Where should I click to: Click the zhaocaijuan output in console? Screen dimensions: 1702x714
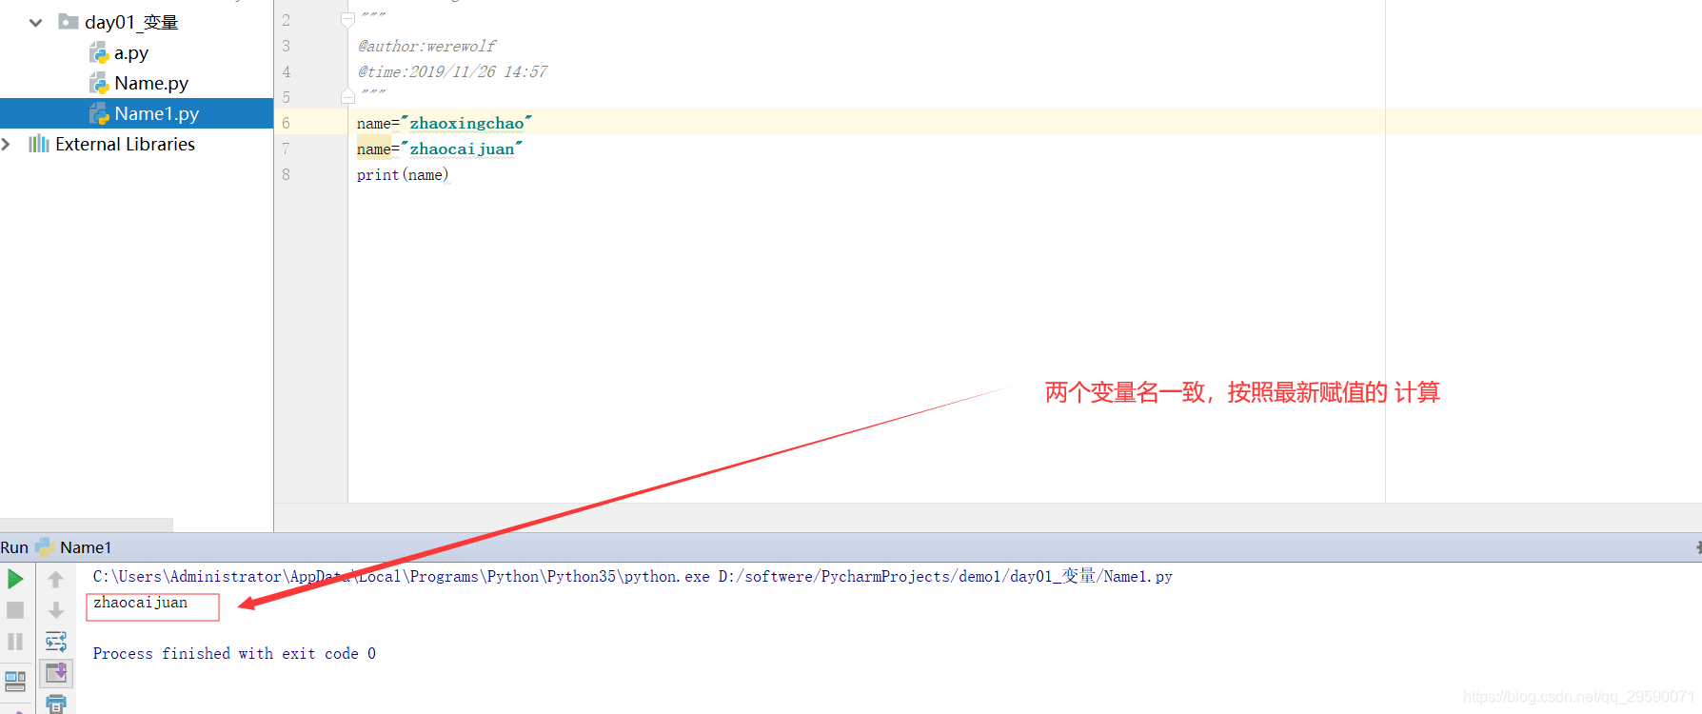[x=140, y=602]
